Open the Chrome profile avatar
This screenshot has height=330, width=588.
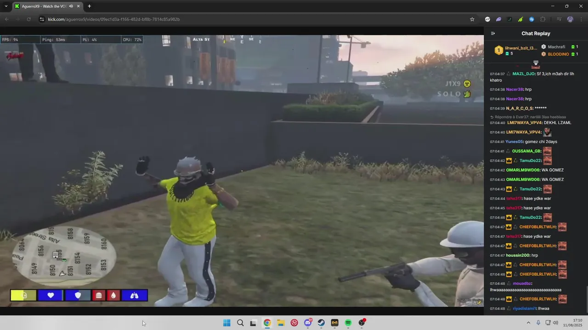[570, 19]
